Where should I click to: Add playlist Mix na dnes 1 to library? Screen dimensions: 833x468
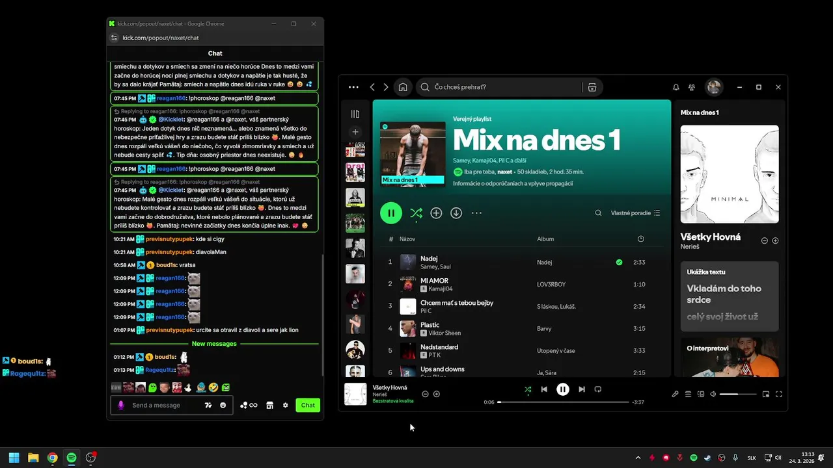(436, 213)
